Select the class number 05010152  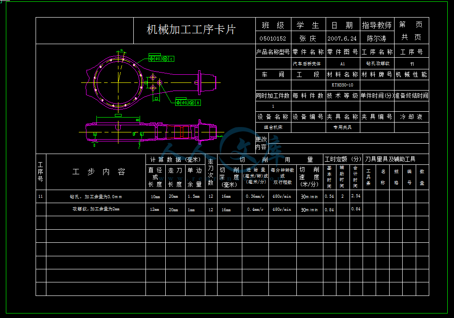point(273,39)
